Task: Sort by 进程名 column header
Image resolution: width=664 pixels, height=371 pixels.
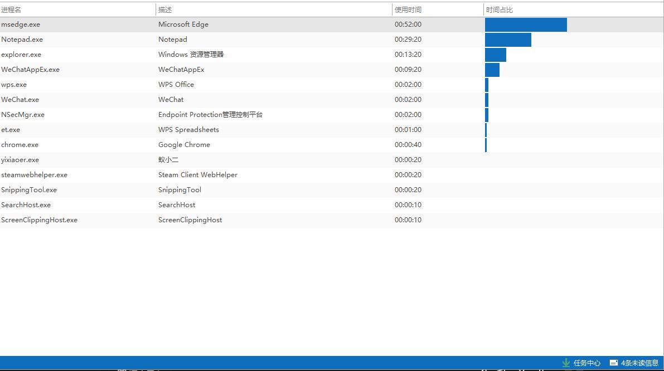Action: pos(11,10)
